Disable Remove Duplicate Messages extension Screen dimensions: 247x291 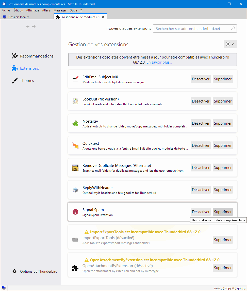(x=201, y=168)
